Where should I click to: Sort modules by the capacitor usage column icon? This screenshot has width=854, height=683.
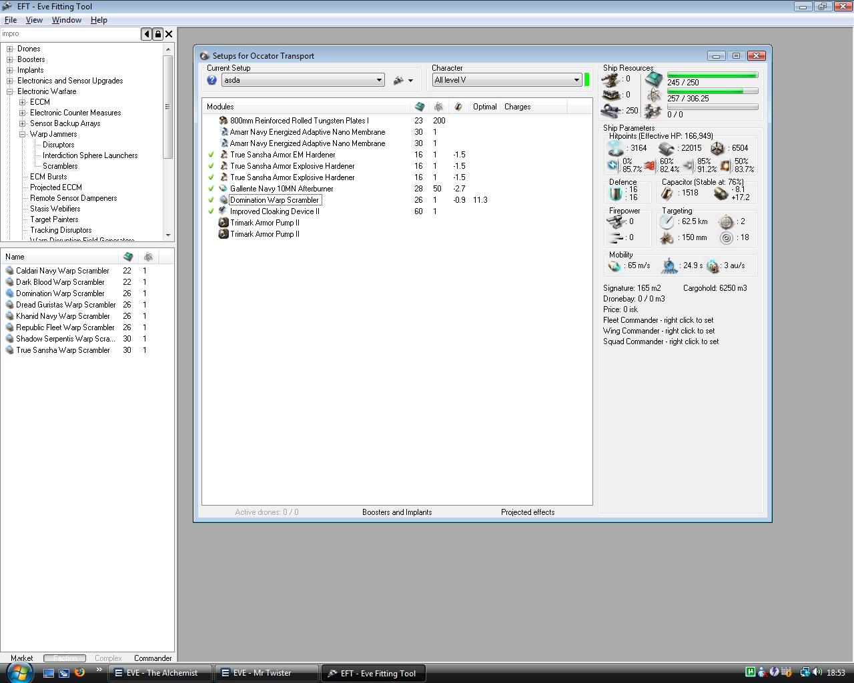(x=458, y=107)
